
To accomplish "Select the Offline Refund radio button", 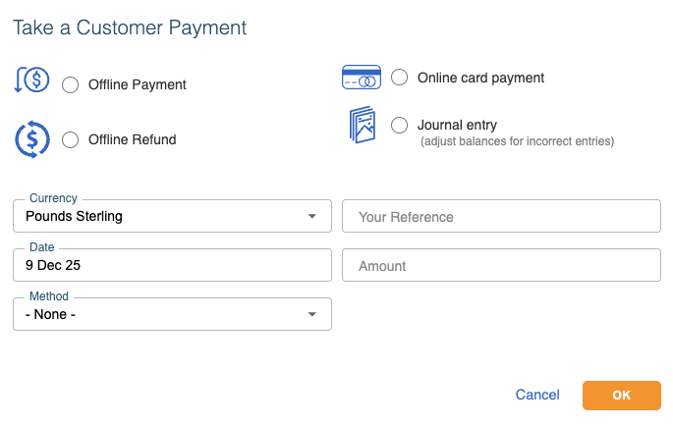I will click(x=71, y=139).
